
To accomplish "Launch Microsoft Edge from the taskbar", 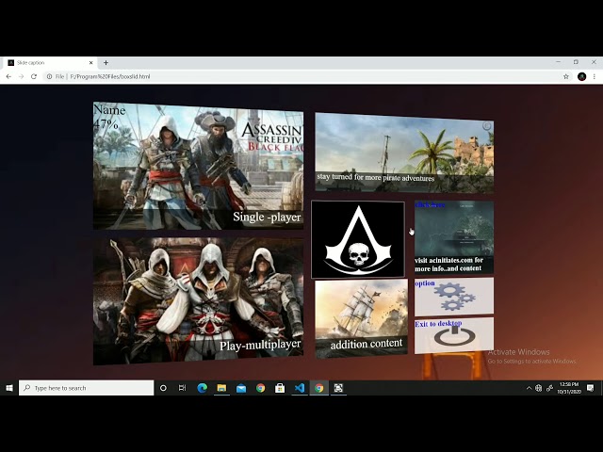I will pos(203,388).
